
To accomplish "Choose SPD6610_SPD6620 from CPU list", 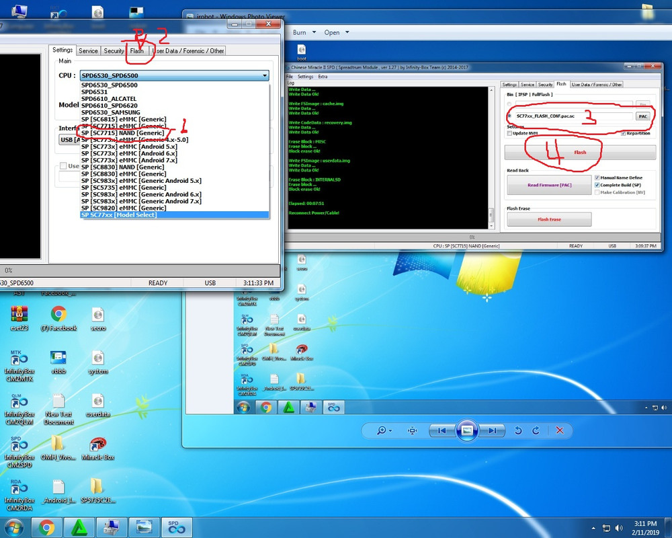I will [175, 106].
